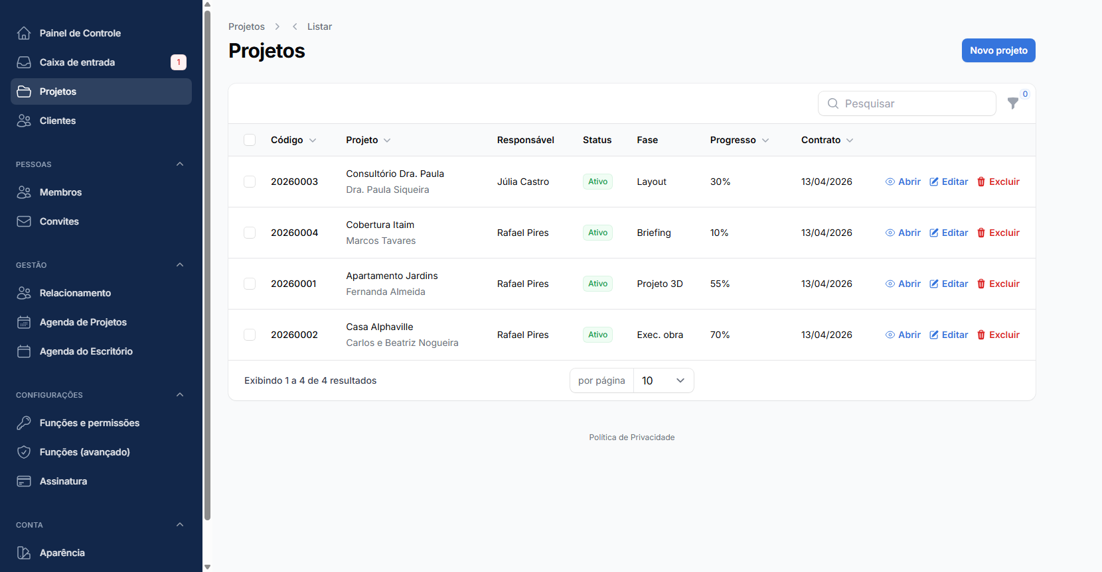Screen dimensions: 1102x572
Task: Check the box for project 20260002
Action: point(250,335)
